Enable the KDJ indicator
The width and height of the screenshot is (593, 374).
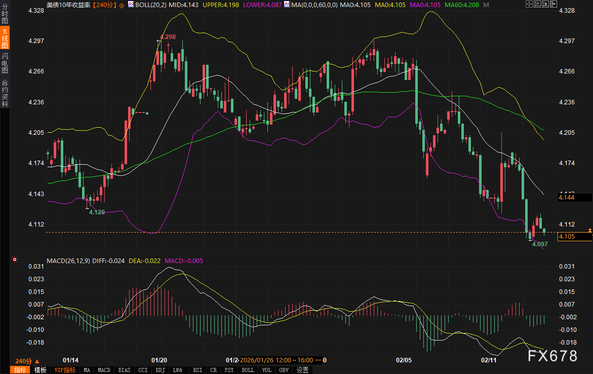point(161,370)
